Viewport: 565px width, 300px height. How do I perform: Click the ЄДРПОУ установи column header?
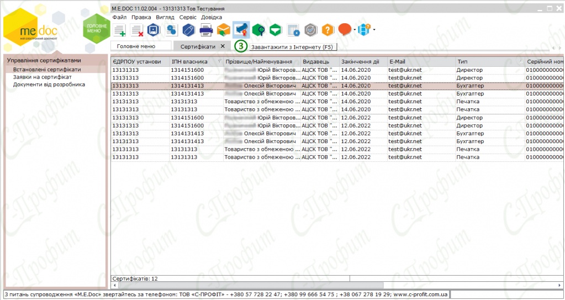140,62
